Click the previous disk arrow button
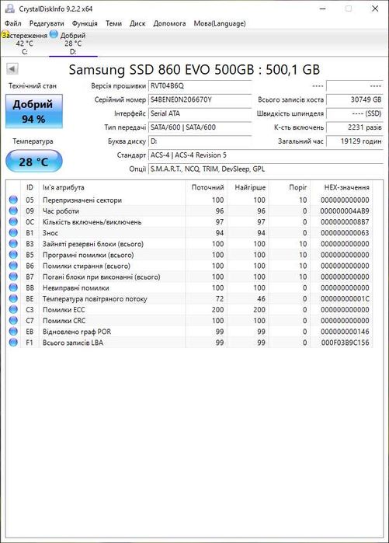The width and height of the screenshot is (389, 543). point(12,69)
